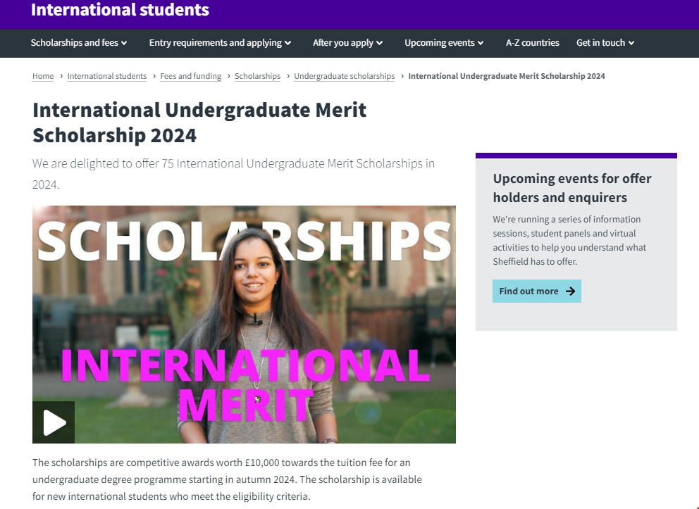This screenshot has width=699, height=509.
Task: Click breadcrumb chevron before Undergraduate scholarships
Action: [288, 76]
